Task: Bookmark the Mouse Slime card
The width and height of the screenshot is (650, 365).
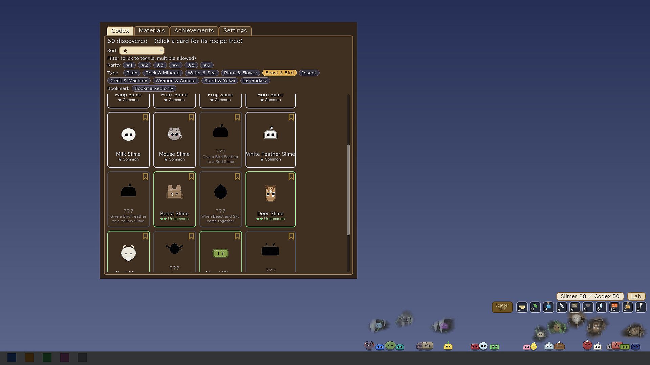Action: [191, 117]
